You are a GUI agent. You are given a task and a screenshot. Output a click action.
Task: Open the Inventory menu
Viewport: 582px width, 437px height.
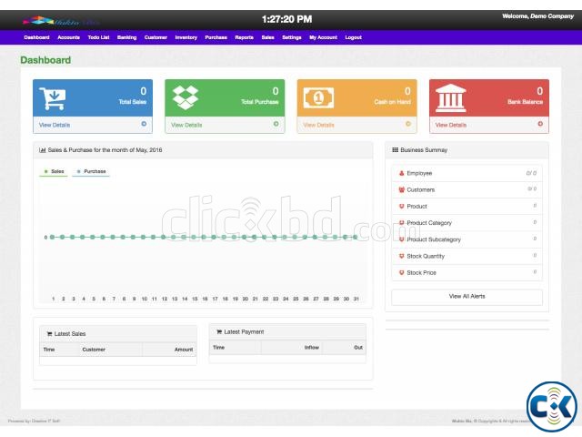pos(186,37)
